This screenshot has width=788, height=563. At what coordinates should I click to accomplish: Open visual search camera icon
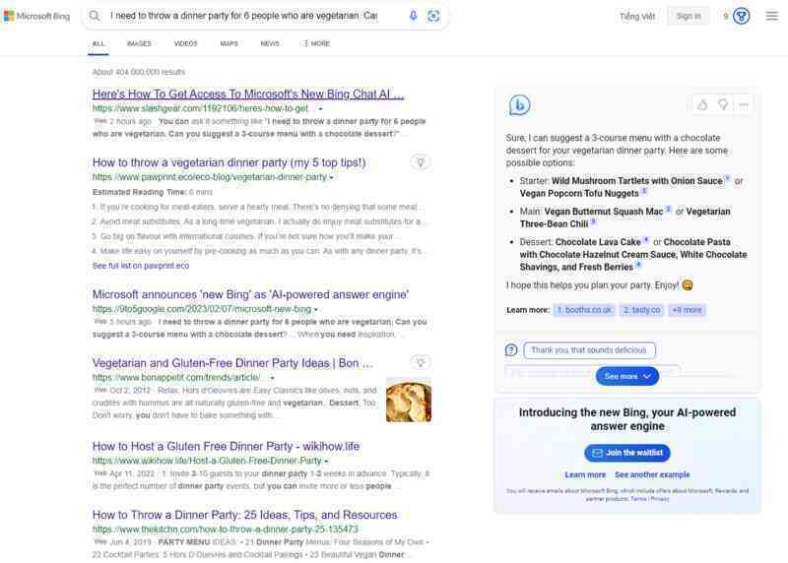point(433,16)
